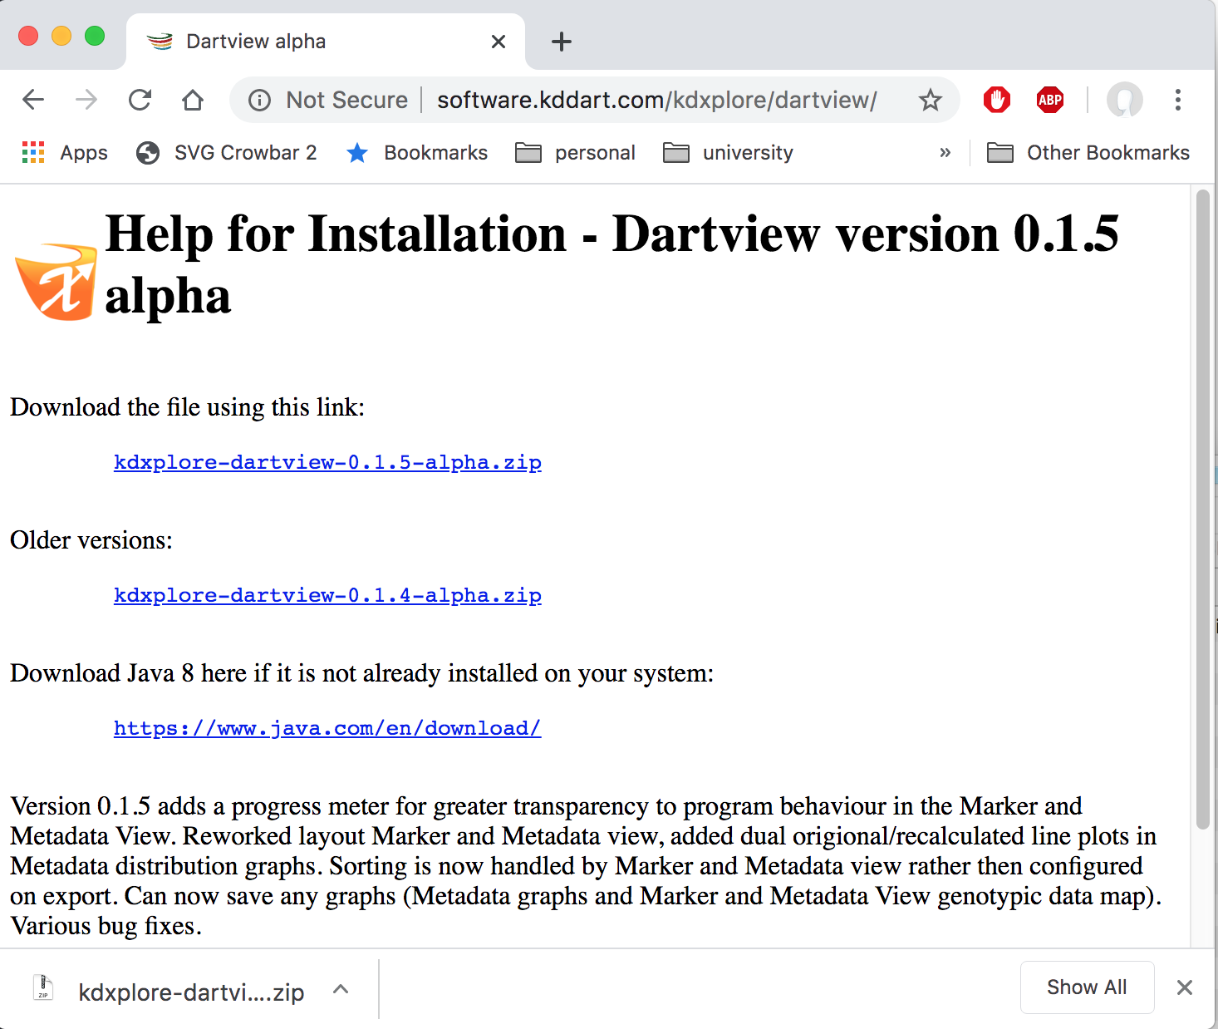Viewport: 1218px width, 1029px height.
Task: Close the Dartview alpha tab
Action: click(498, 42)
